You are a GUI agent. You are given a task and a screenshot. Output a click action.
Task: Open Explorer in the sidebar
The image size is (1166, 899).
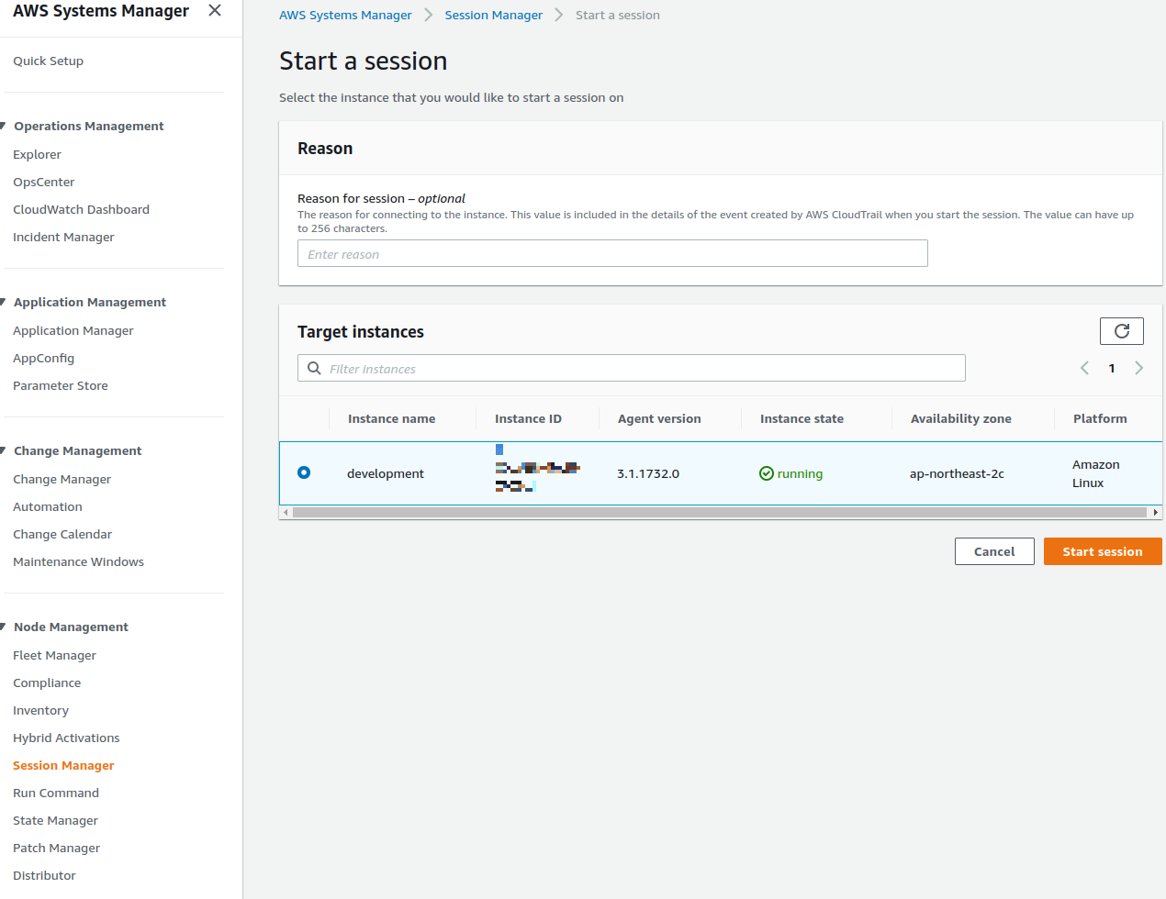tap(37, 154)
